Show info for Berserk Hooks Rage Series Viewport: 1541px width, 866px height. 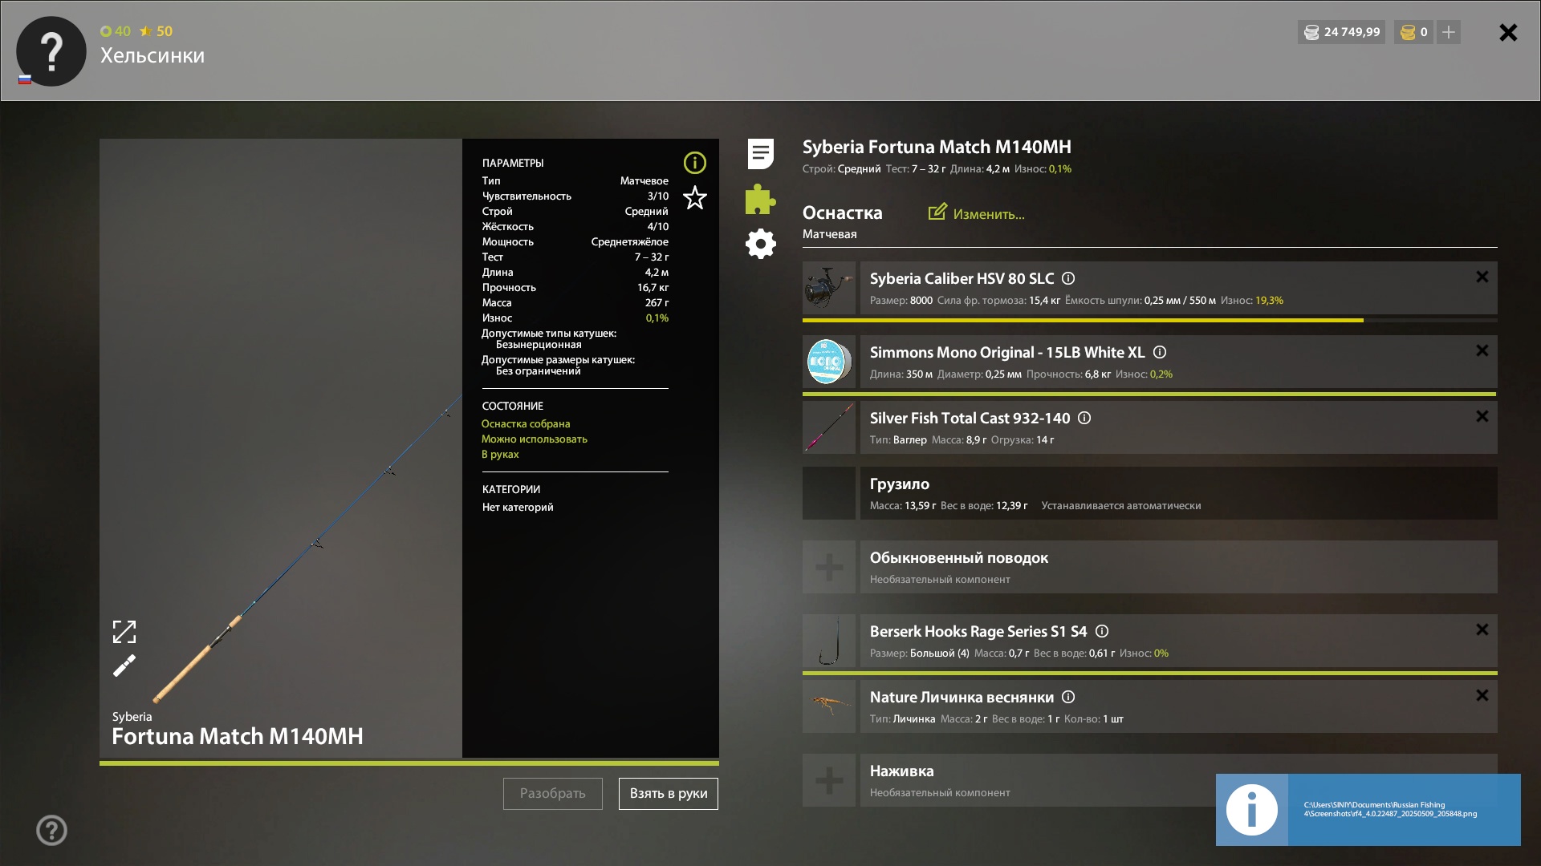[x=1102, y=631]
